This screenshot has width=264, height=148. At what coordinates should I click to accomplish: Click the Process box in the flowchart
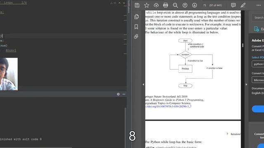(x=185, y=69)
